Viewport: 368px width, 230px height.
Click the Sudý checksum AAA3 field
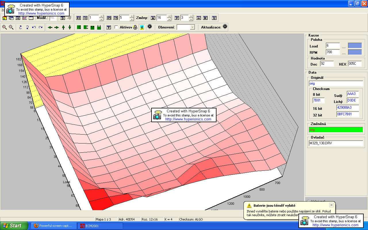tap(353, 94)
